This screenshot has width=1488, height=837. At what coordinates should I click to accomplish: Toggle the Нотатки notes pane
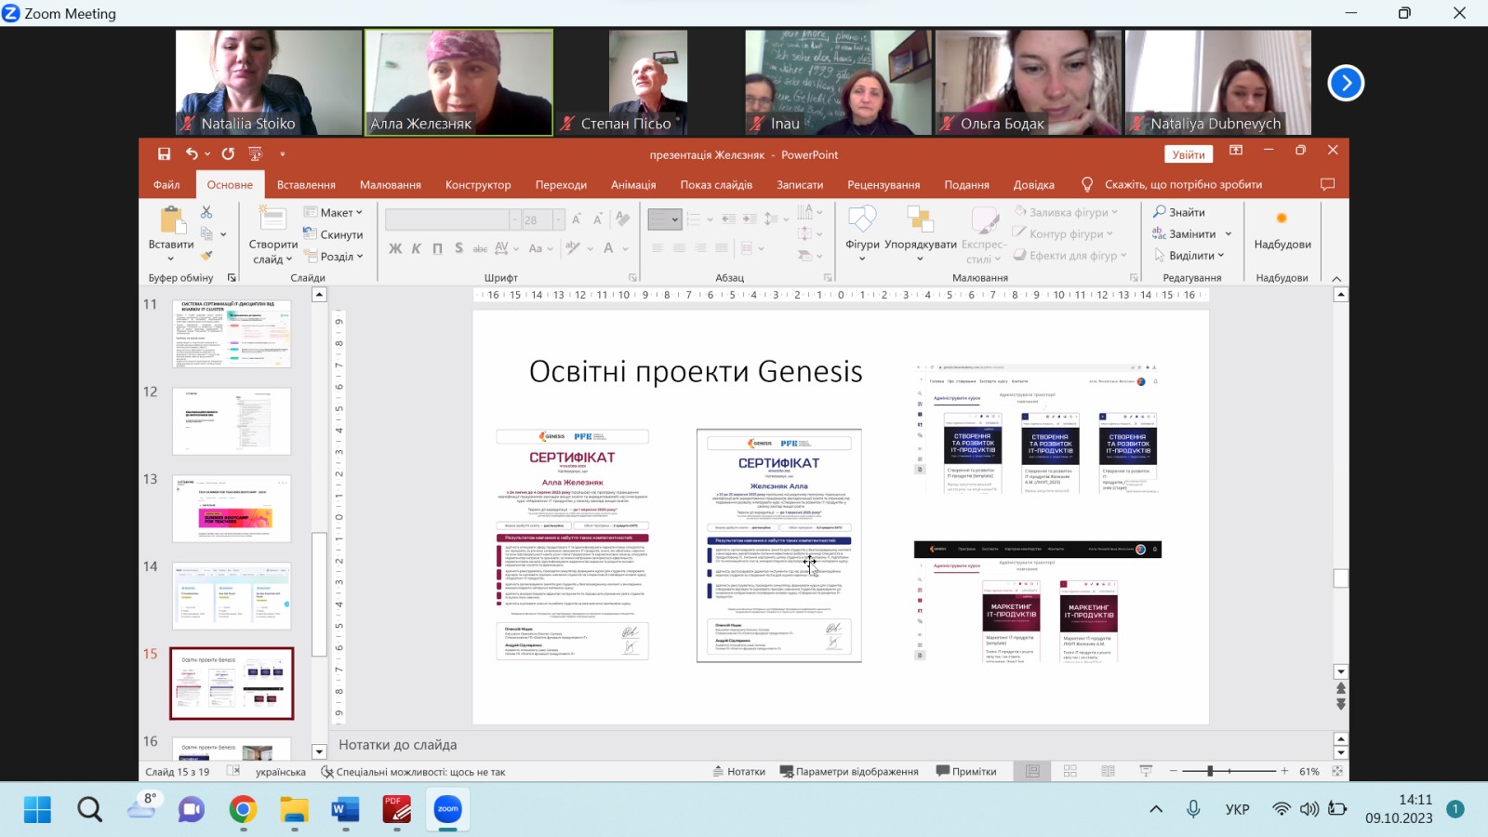(739, 771)
